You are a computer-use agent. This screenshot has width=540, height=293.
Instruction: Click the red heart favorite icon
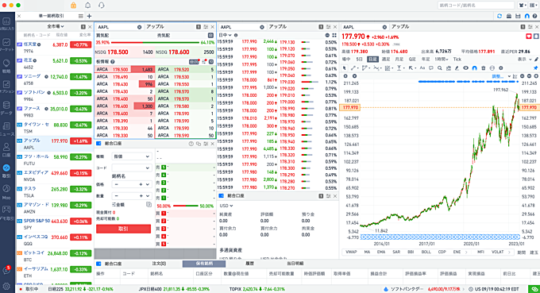[529, 37]
